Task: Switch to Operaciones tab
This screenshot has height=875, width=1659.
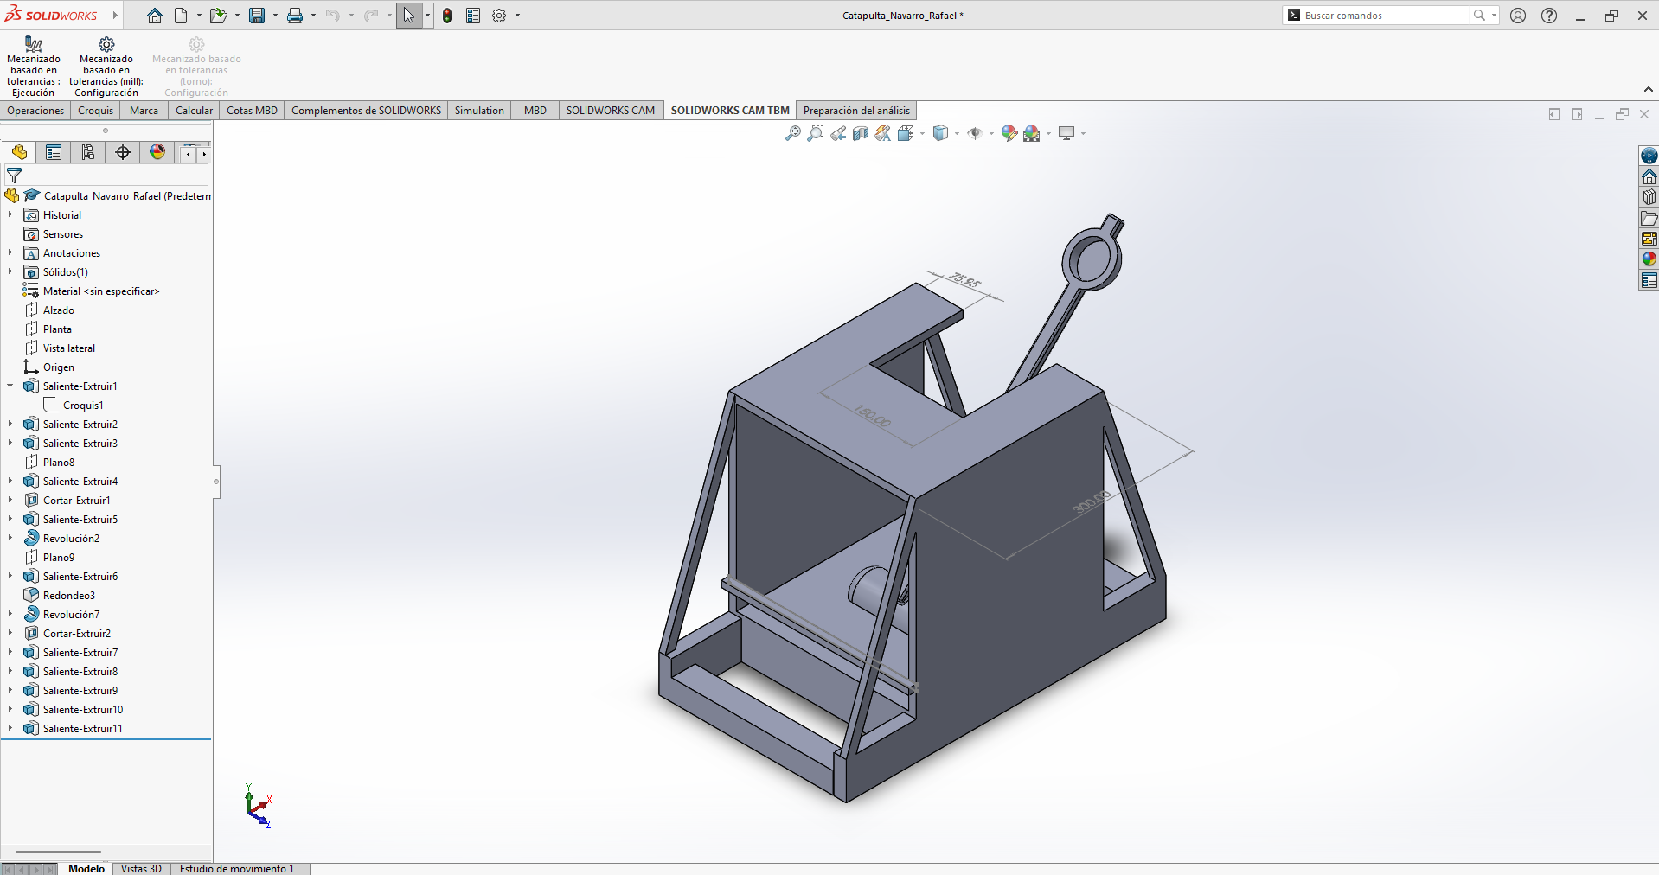Action: tap(35, 111)
